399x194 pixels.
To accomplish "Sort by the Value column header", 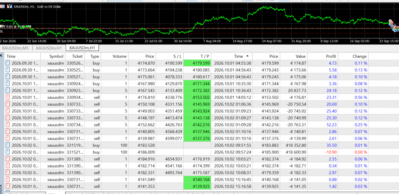I will pos(294,56).
